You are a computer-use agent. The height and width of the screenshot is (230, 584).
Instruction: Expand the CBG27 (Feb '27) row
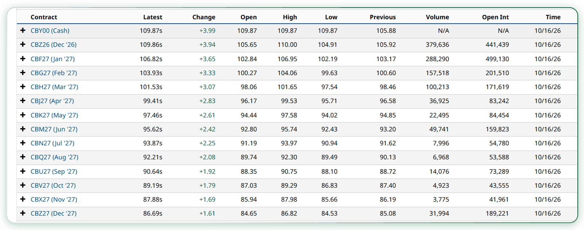(23, 73)
